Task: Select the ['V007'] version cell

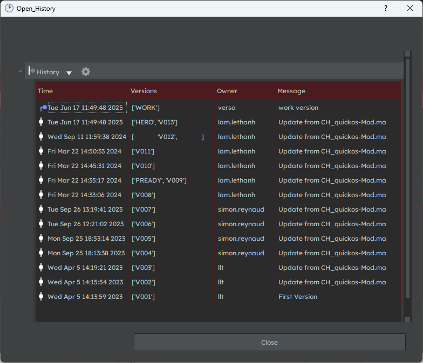Action: click(x=144, y=210)
